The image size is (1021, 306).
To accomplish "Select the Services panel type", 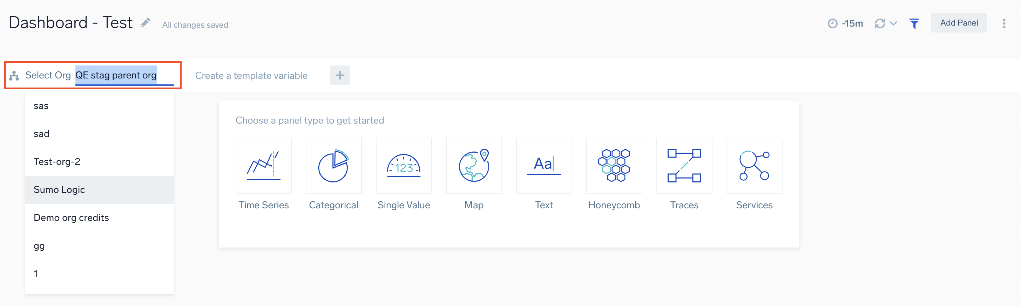I will pos(754,166).
